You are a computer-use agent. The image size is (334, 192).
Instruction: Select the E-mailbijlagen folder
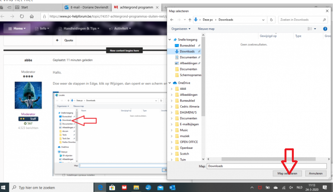189,124
